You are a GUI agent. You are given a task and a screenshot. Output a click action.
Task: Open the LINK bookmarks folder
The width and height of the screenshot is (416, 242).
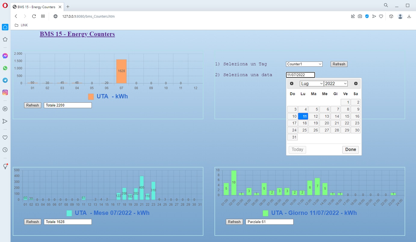pyautogui.click(x=21, y=25)
